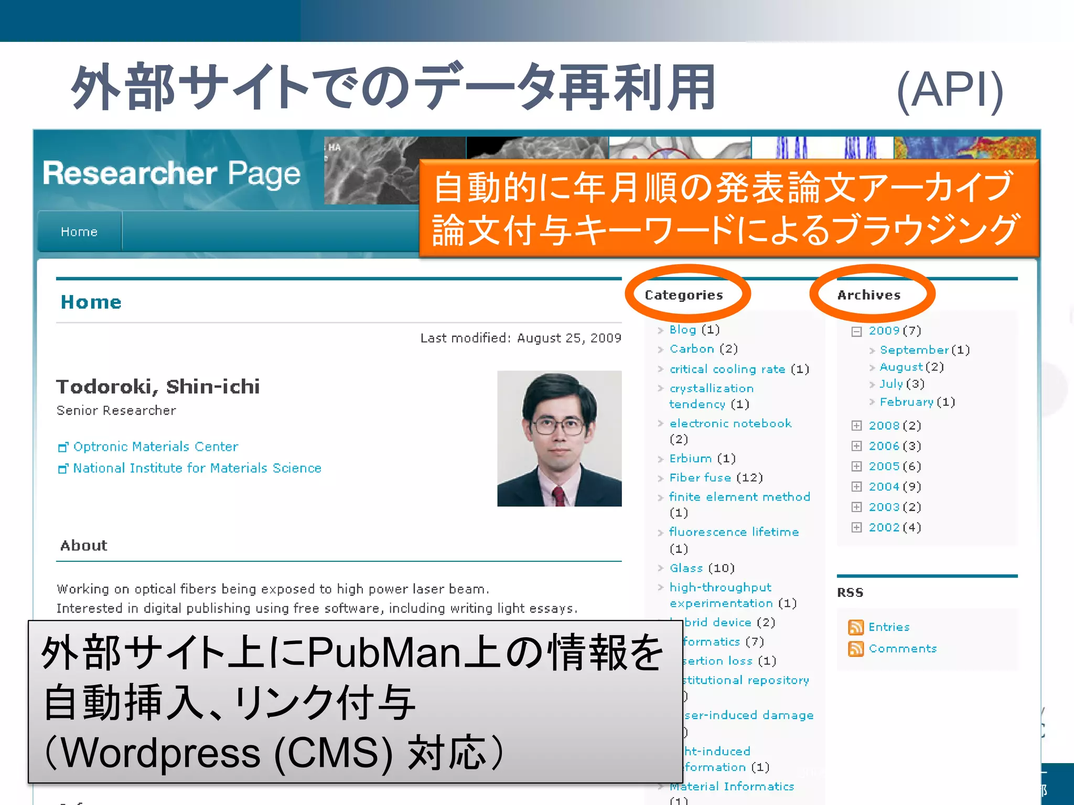The image size is (1074, 805).
Task: Open the Entries RSS link
Action: [x=889, y=627]
